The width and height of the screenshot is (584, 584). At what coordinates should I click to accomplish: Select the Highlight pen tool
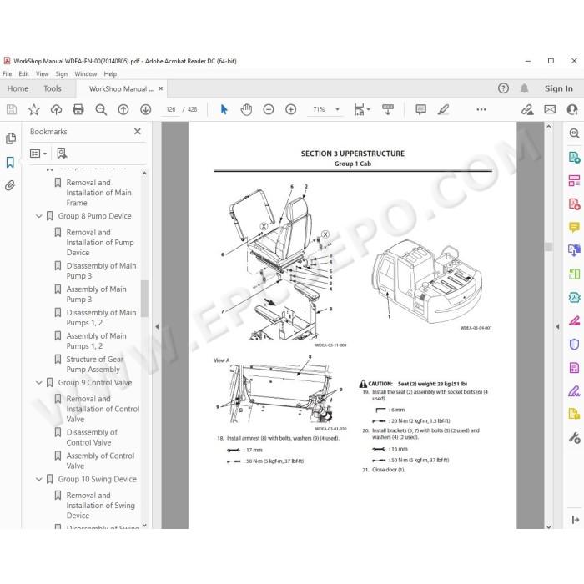click(x=443, y=109)
